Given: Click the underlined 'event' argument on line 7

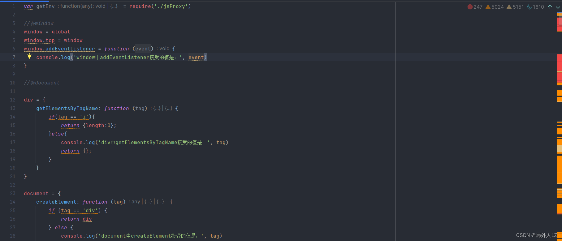Looking at the screenshot, I should coord(196,57).
